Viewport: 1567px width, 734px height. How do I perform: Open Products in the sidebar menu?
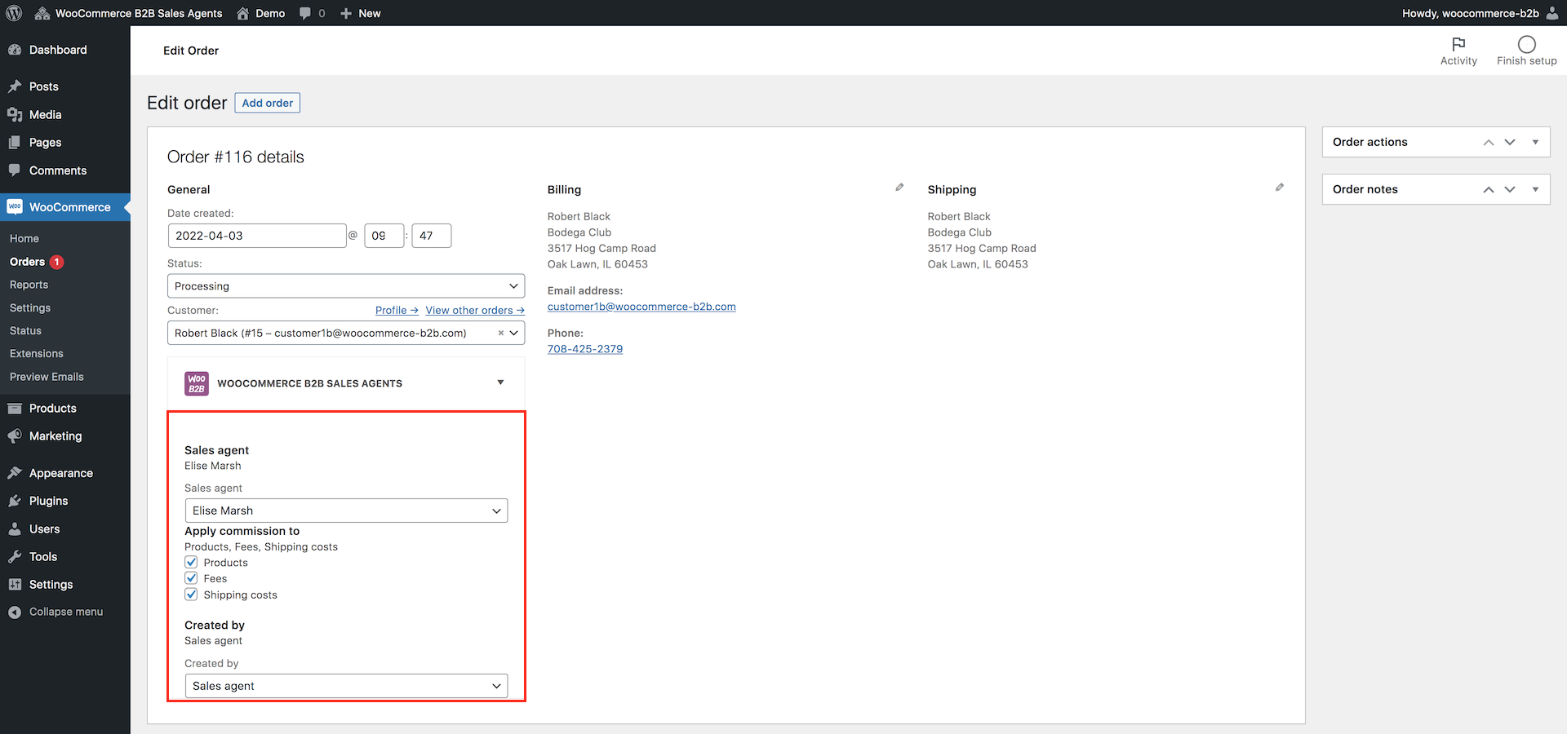[52, 409]
